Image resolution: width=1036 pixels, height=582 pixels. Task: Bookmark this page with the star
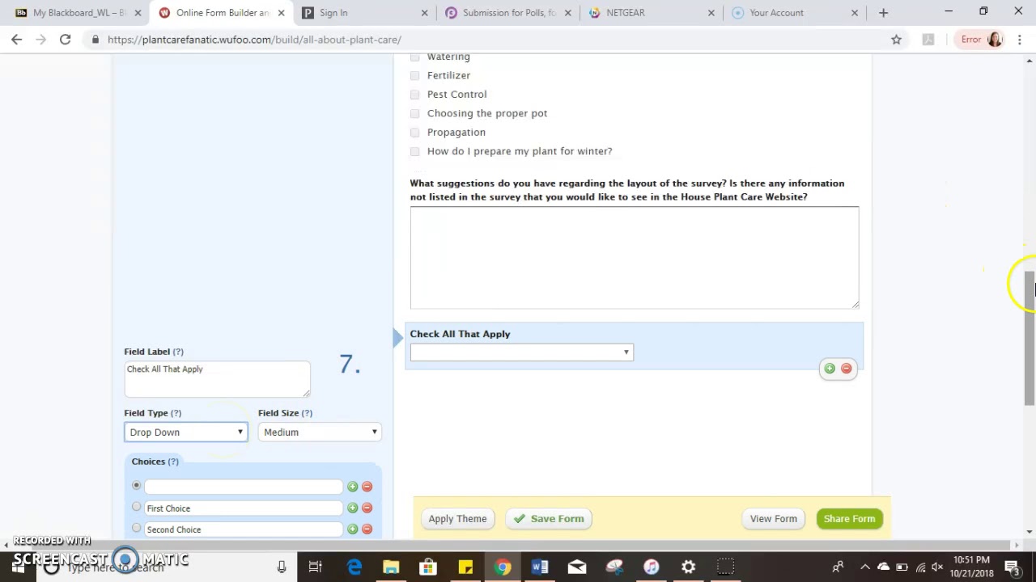[x=896, y=40]
